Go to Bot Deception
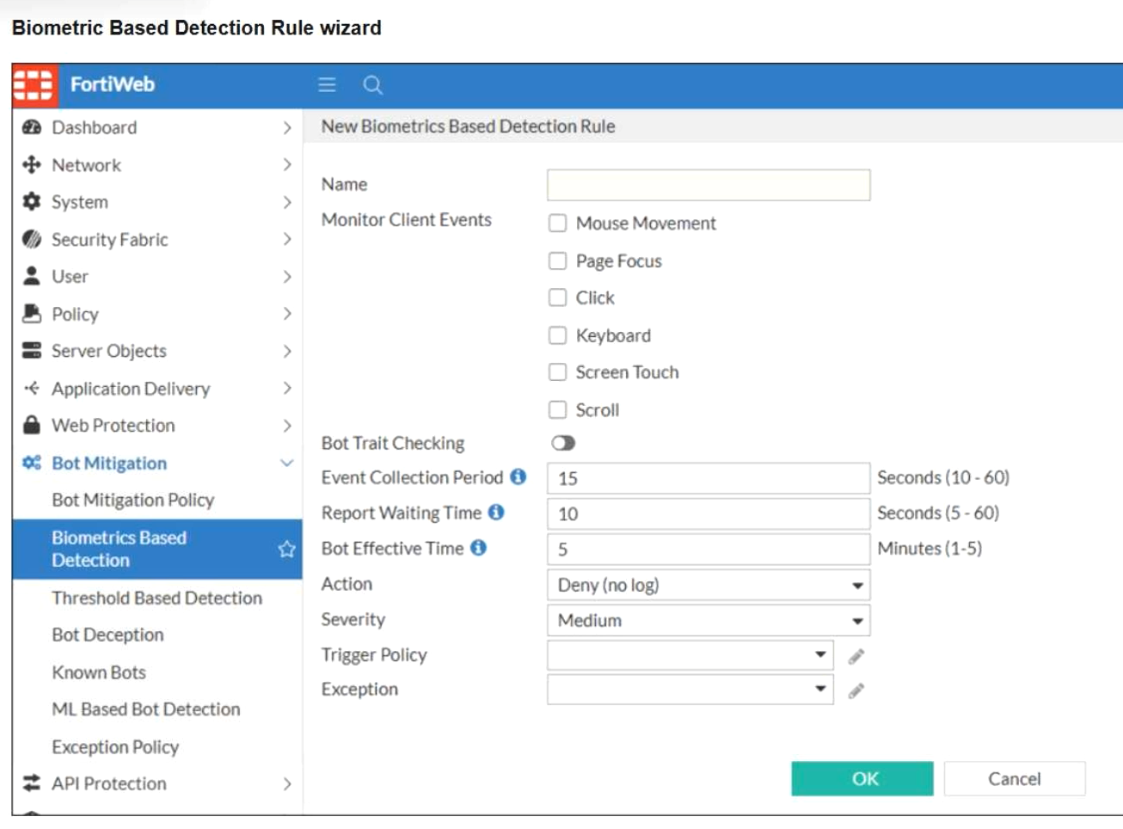Image resolution: width=1123 pixels, height=829 pixels. tap(107, 635)
